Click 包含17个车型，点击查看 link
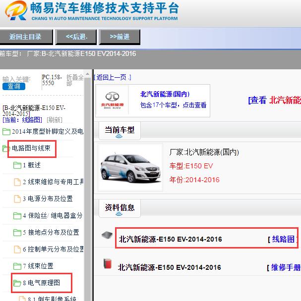The height and width of the screenshot is (301, 301). point(173,105)
